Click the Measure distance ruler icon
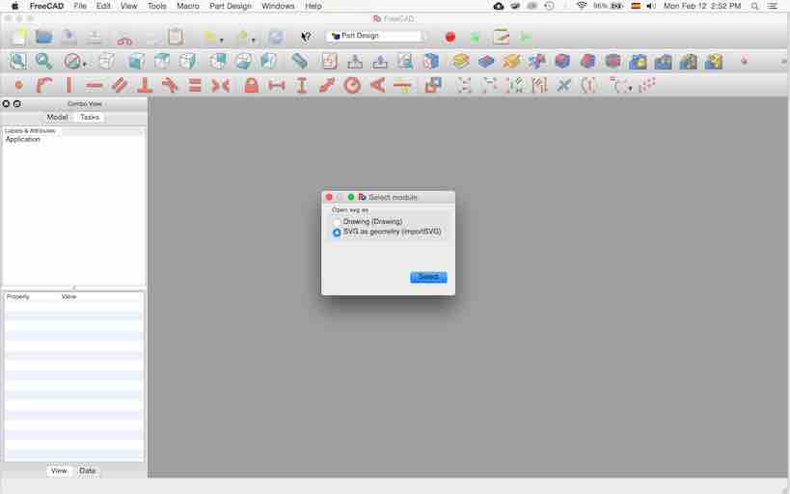The width and height of the screenshot is (790, 494). (x=299, y=62)
